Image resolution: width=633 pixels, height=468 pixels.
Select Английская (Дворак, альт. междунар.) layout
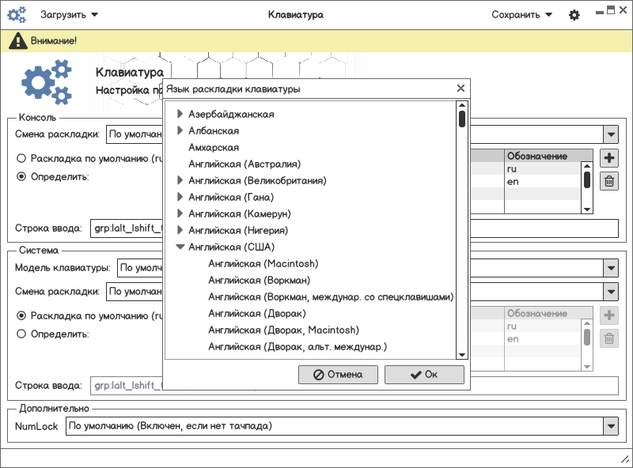[x=298, y=346]
